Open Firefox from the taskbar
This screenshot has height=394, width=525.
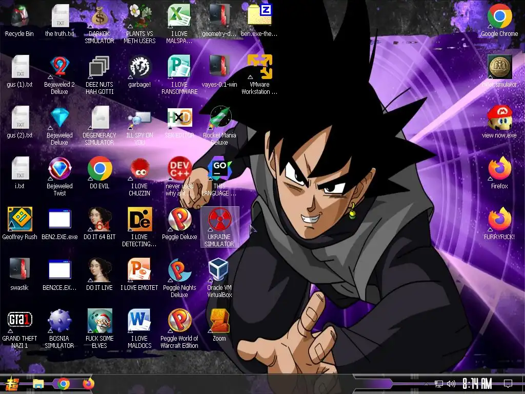[x=88, y=384]
